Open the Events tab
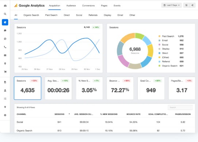Viewport: 198px width, 142px height. [x=117, y=6]
